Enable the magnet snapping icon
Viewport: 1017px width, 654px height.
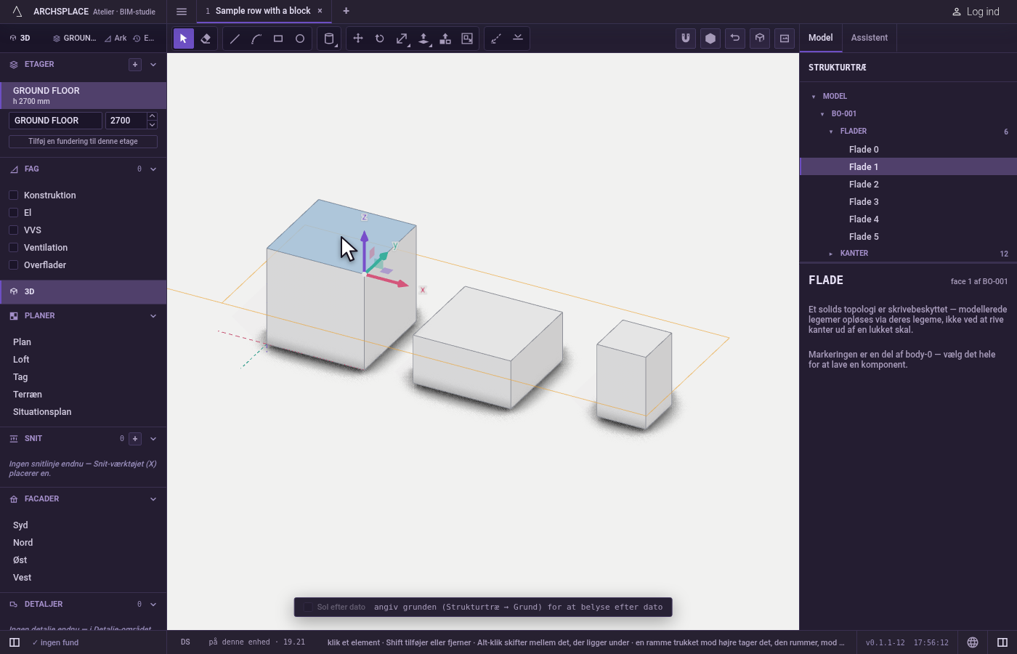686,39
